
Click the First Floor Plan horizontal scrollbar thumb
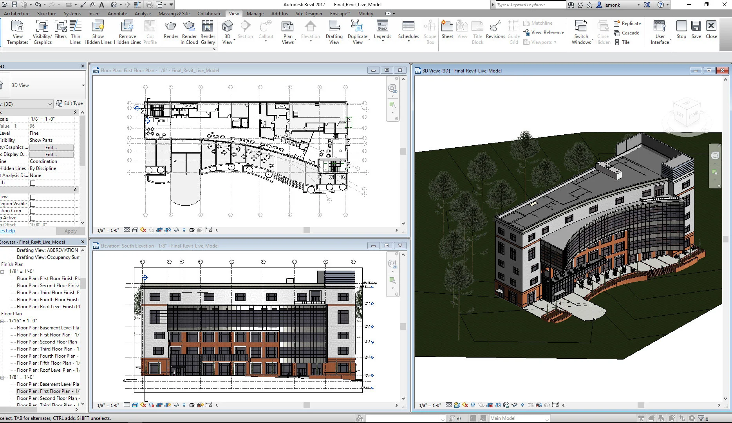point(307,230)
